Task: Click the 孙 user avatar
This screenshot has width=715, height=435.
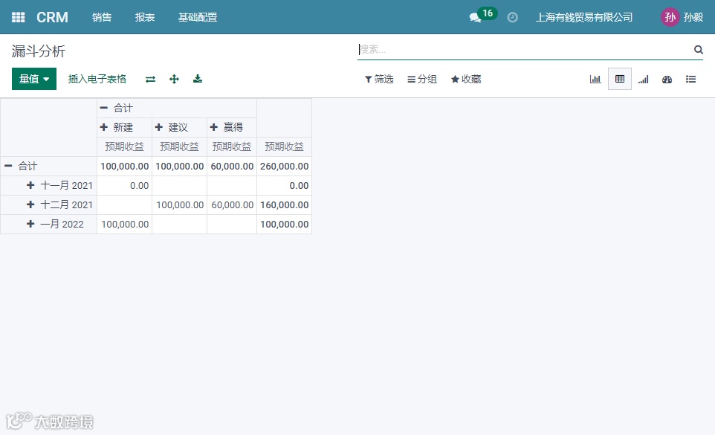Action: [x=670, y=17]
